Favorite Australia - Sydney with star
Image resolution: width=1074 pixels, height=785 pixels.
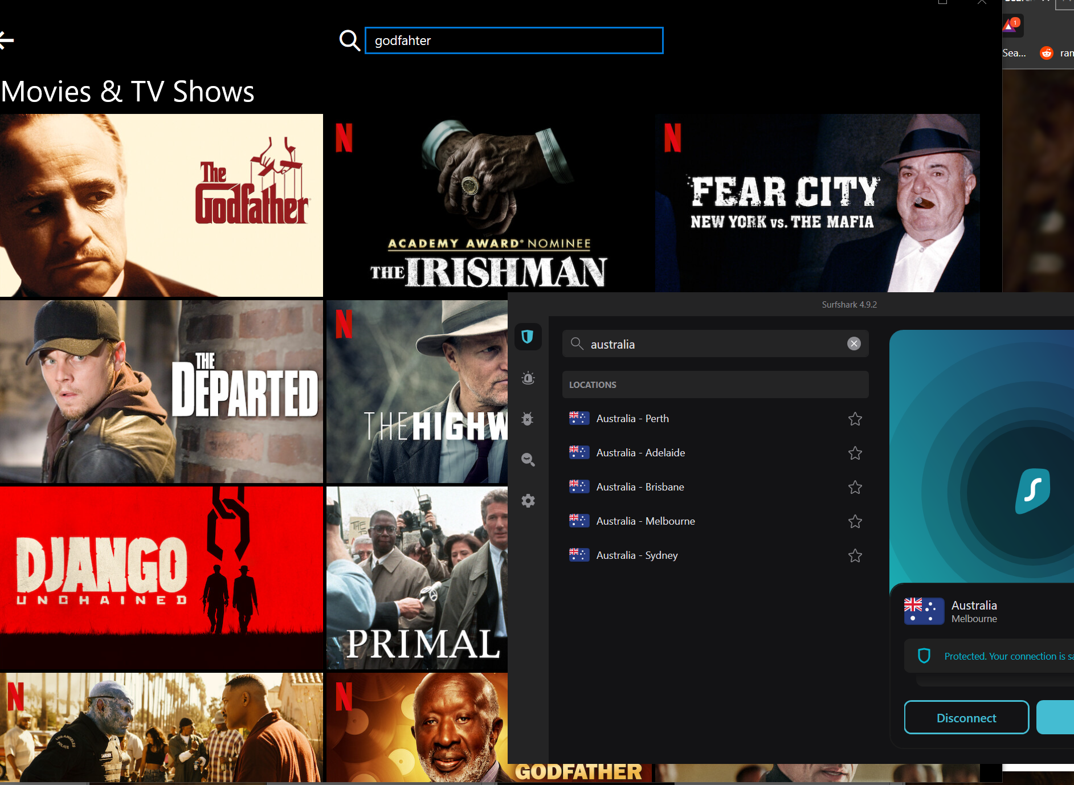(x=855, y=555)
